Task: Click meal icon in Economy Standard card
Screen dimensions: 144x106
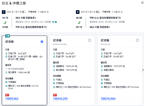Action: 54,83
